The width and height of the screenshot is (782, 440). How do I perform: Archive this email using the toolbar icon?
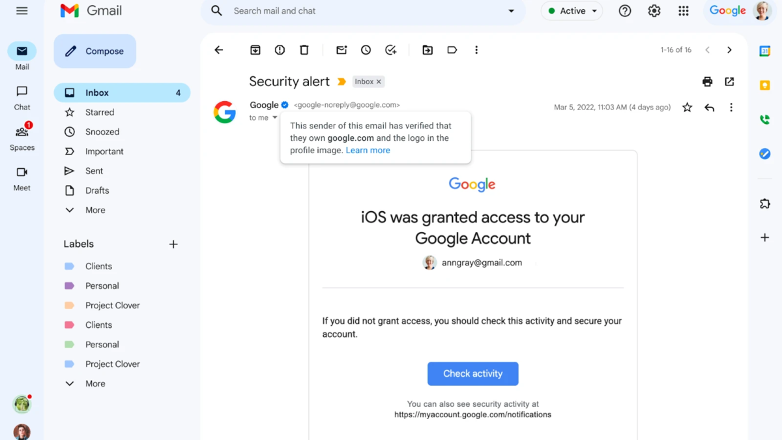pyautogui.click(x=255, y=50)
